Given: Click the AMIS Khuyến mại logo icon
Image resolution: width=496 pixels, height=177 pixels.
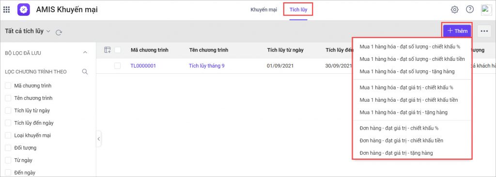Looking at the screenshot, I should coord(24,10).
